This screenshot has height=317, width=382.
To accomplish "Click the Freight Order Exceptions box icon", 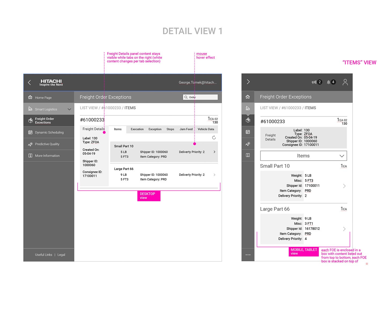I will (30, 121).
